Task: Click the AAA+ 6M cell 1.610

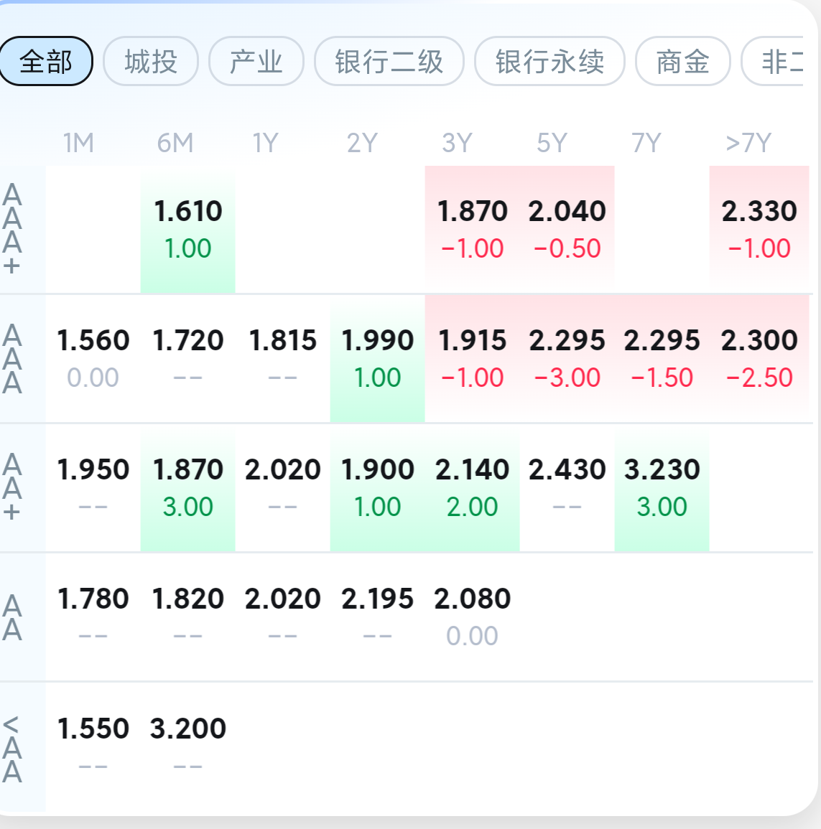Action: 188,229
